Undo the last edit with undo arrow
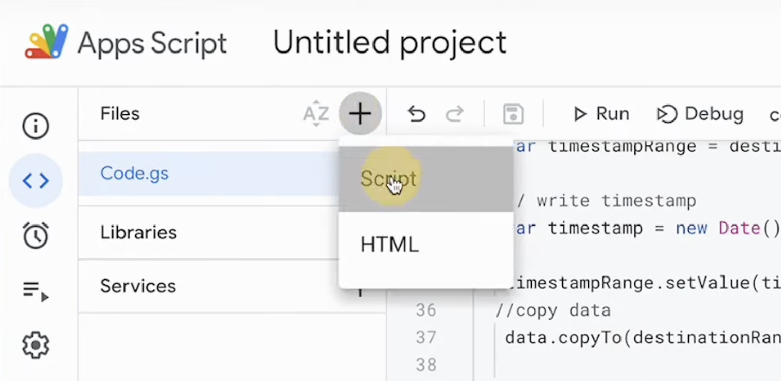Image resolution: width=781 pixels, height=381 pixels. 416,114
